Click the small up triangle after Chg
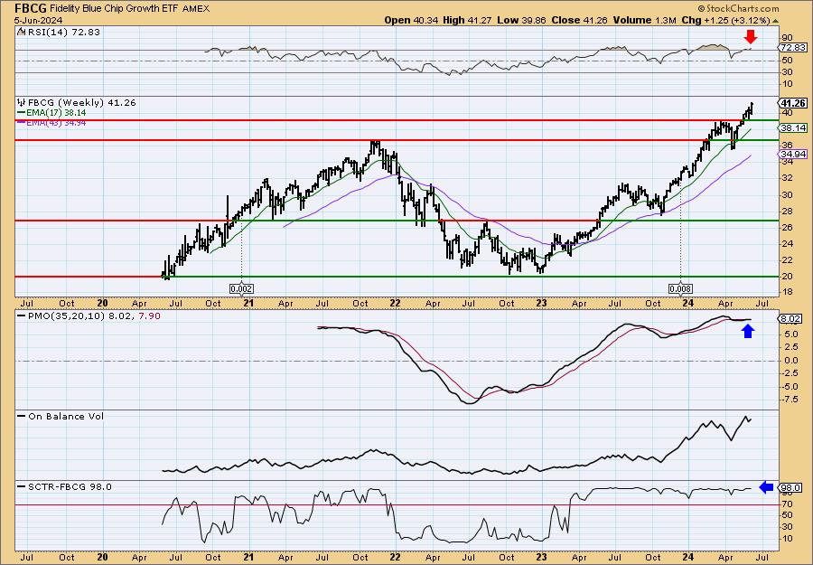This screenshot has width=813, height=565. click(776, 21)
